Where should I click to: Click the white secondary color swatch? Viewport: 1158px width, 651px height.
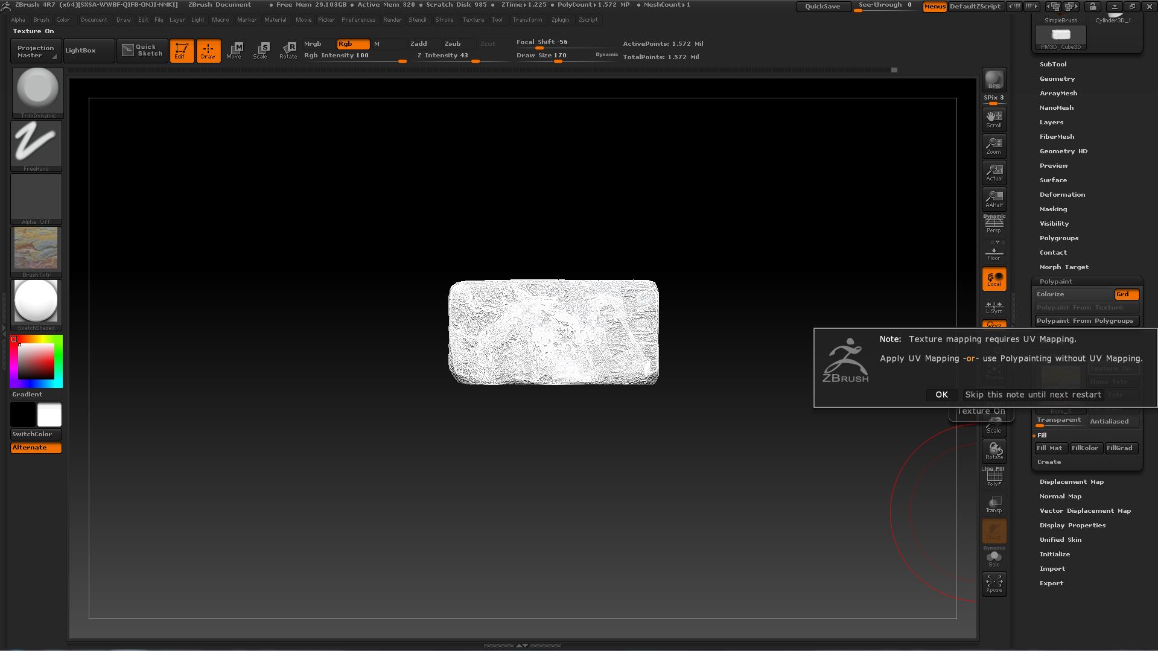click(49, 415)
